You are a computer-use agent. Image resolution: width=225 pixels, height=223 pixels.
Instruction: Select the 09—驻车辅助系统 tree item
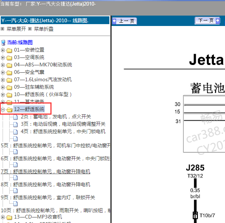[x=34, y=87]
